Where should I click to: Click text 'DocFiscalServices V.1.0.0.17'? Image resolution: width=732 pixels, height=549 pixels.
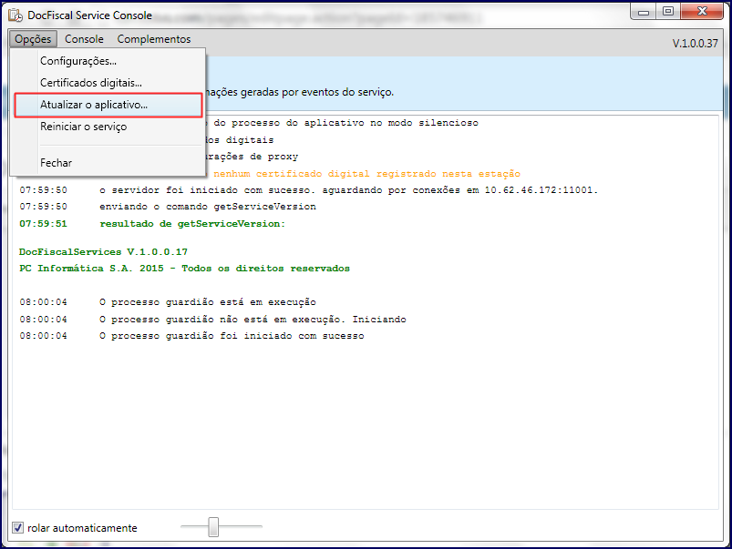click(x=103, y=252)
